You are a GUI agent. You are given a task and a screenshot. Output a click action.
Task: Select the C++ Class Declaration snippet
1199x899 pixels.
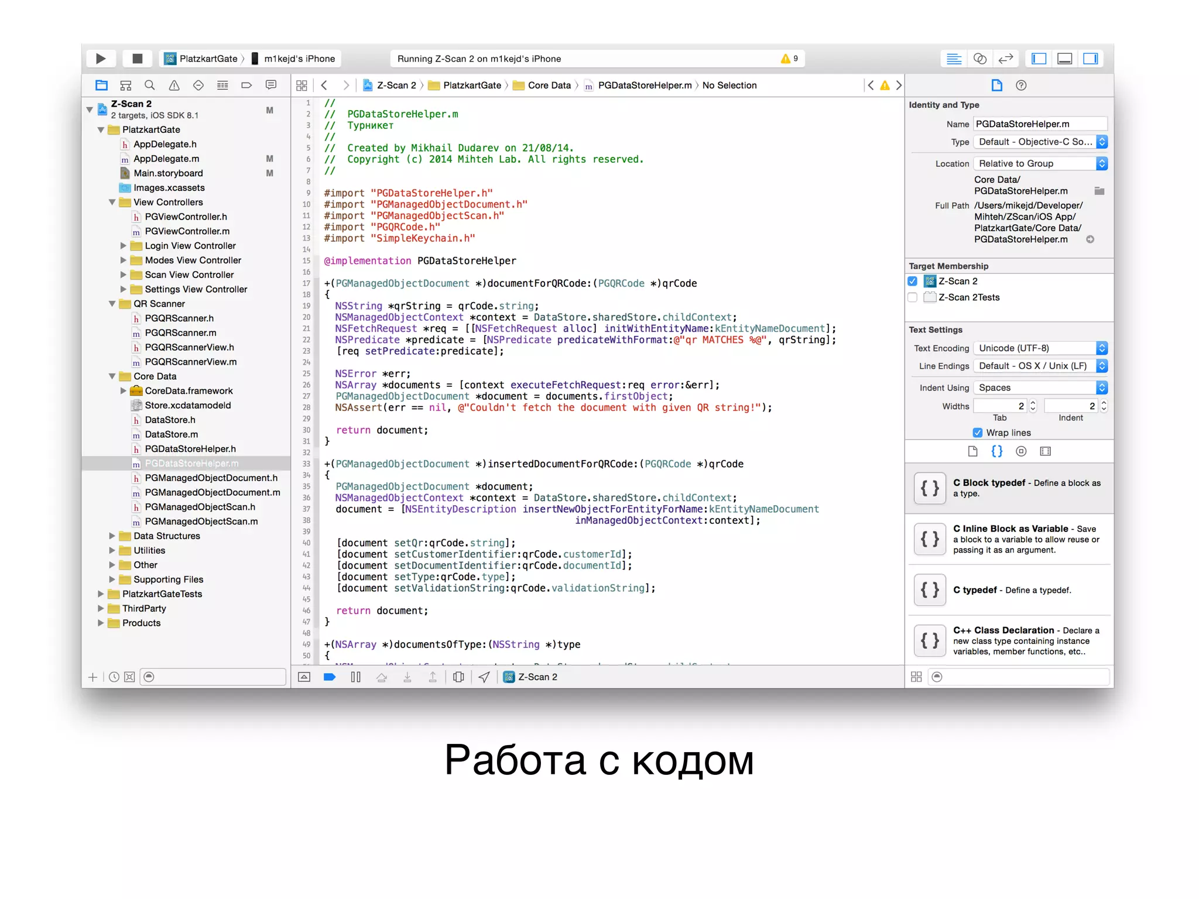1009,640
